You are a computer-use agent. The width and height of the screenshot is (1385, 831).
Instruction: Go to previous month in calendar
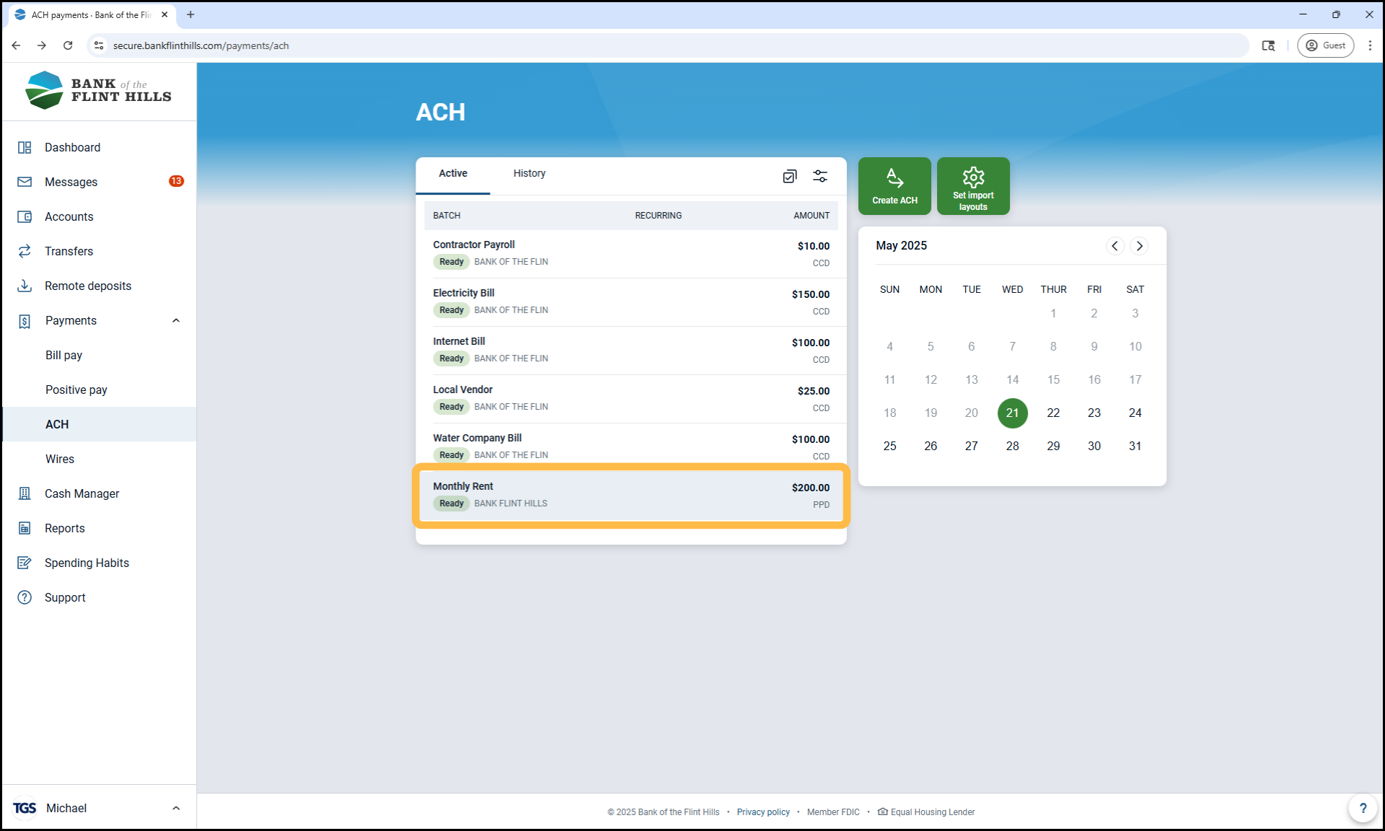click(1114, 246)
